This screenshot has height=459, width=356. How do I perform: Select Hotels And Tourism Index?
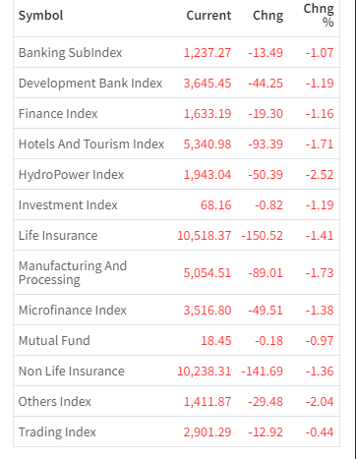[91, 144]
